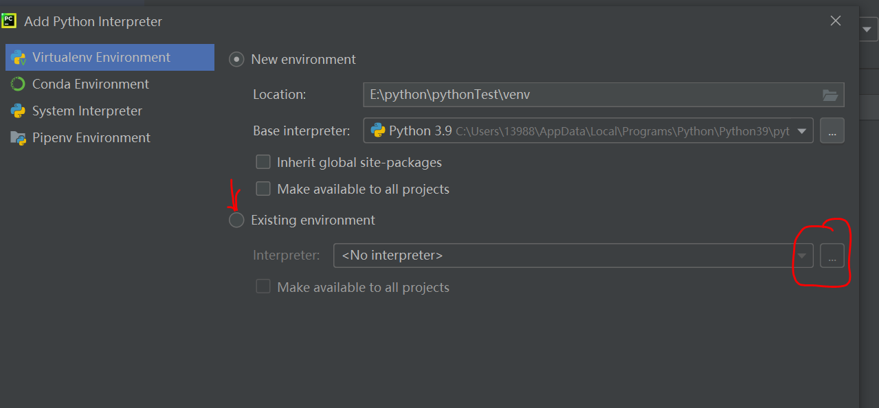Click the Base interpreter browse button

click(832, 131)
